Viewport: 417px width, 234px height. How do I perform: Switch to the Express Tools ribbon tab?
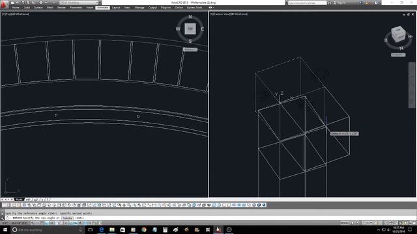point(194,7)
